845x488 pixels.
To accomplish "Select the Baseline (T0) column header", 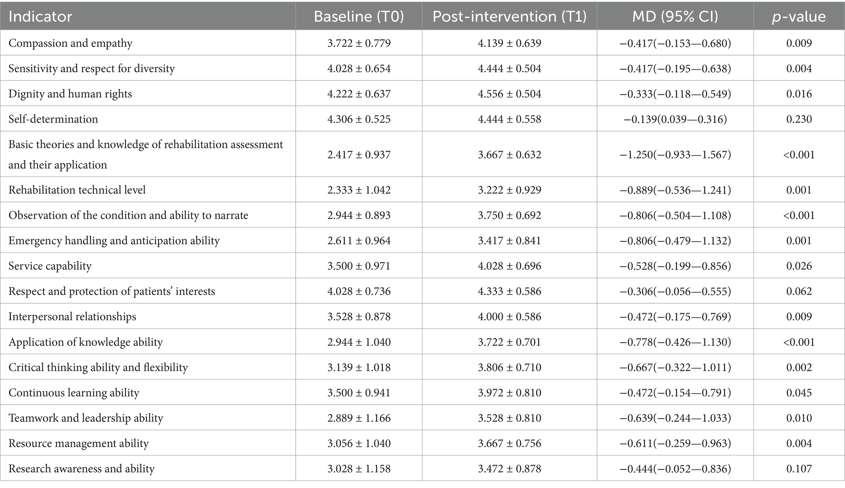I will (358, 16).
